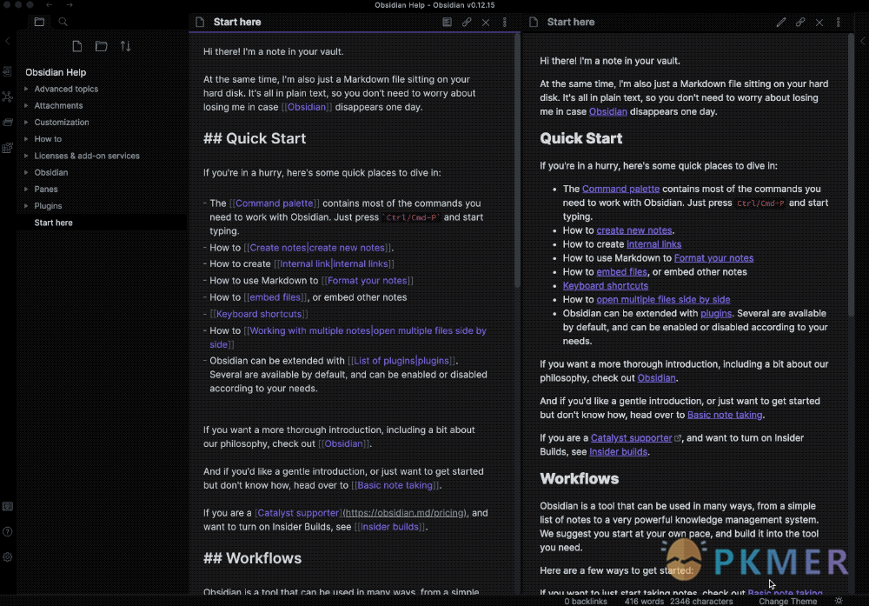Open Keyboard shortcuts link in preview

click(605, 285)
